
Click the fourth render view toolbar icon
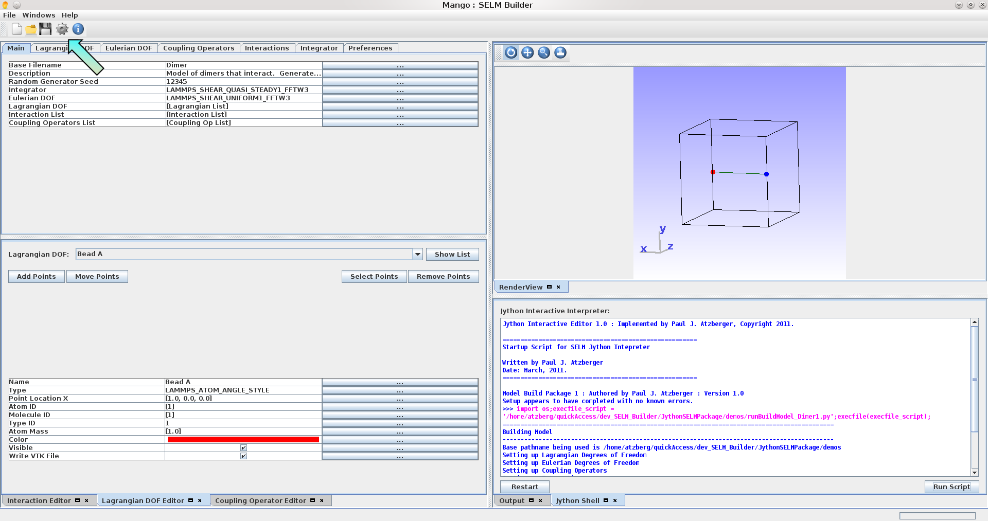[x=560, y=52]
